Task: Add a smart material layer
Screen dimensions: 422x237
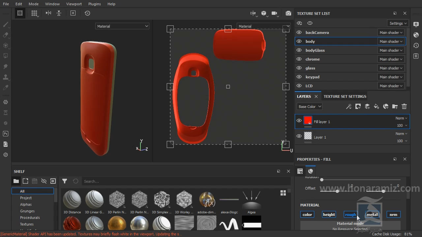Action: pyautogui.click(x=386, y=106)
